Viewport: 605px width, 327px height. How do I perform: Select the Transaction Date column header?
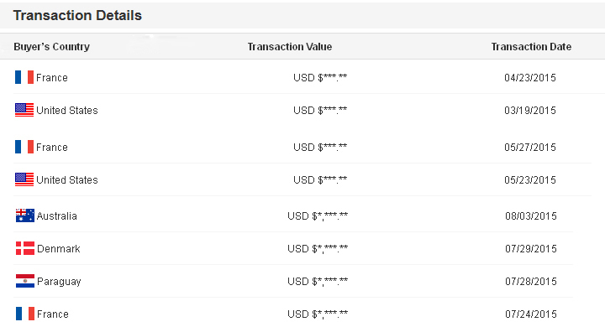coord(531,47)
